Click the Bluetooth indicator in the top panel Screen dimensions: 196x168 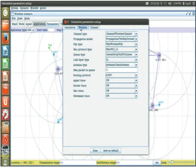point(161,4)
